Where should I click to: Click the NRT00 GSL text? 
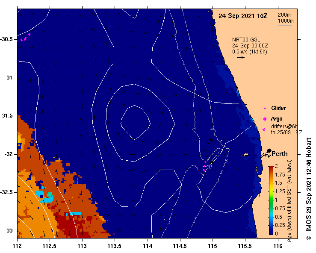pos(246,39)
